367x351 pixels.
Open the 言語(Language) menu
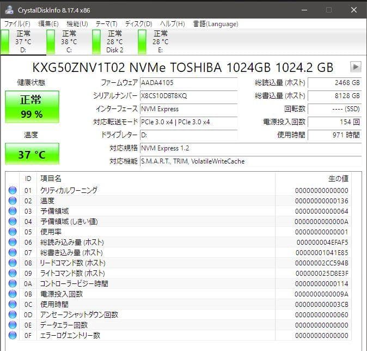[x=216, y=24]
